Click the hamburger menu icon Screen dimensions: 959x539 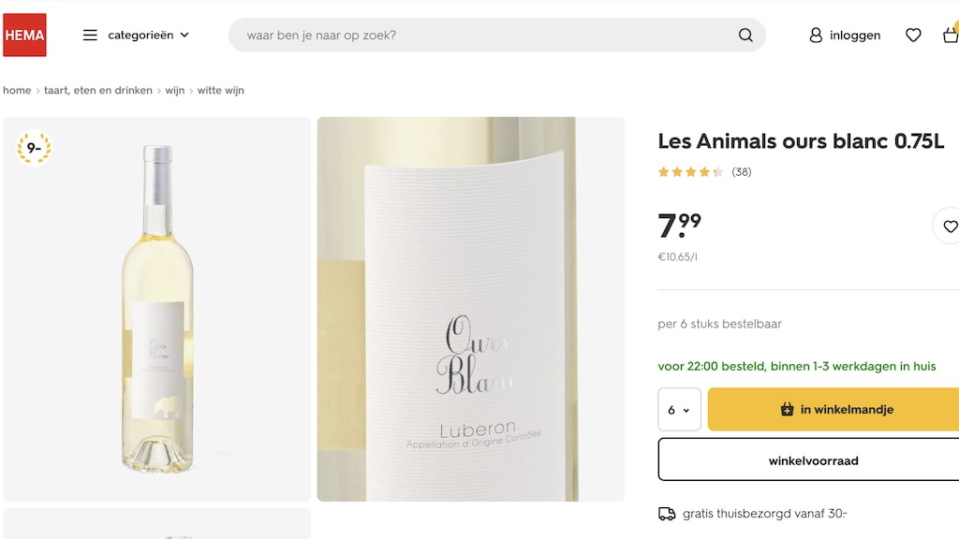point(89,35)
